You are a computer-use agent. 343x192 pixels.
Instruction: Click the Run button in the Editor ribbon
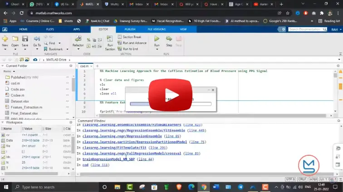point(157,40)
